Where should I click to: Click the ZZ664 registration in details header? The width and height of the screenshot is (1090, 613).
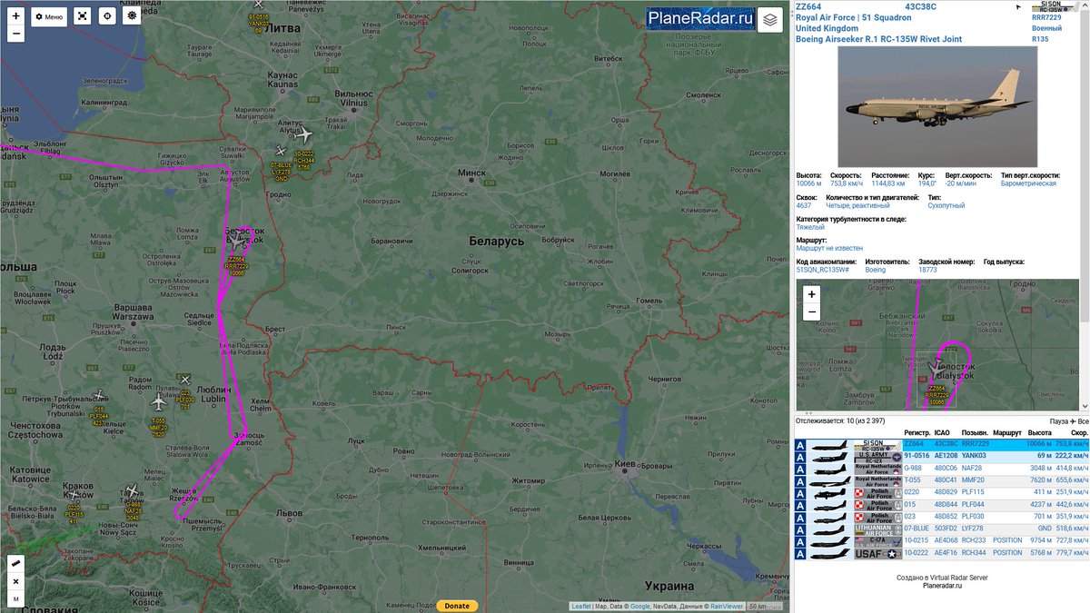pyautogui.click(x=808, y=7)
